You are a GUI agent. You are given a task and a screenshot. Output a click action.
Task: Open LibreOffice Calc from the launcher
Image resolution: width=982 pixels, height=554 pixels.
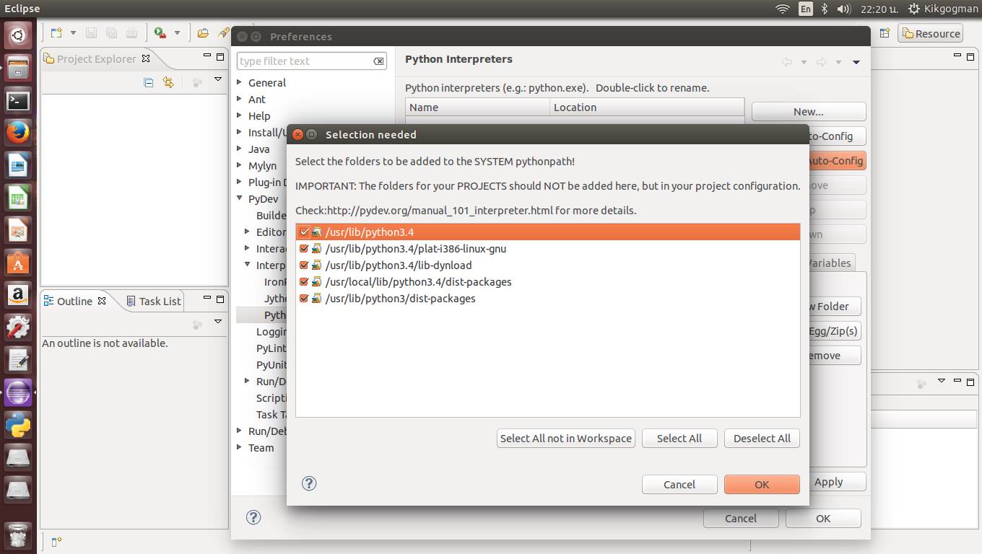click(18, 199)
